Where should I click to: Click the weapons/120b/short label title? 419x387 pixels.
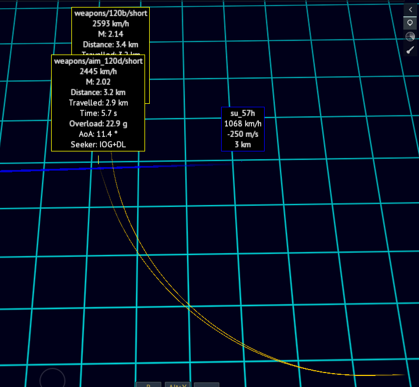111,13
